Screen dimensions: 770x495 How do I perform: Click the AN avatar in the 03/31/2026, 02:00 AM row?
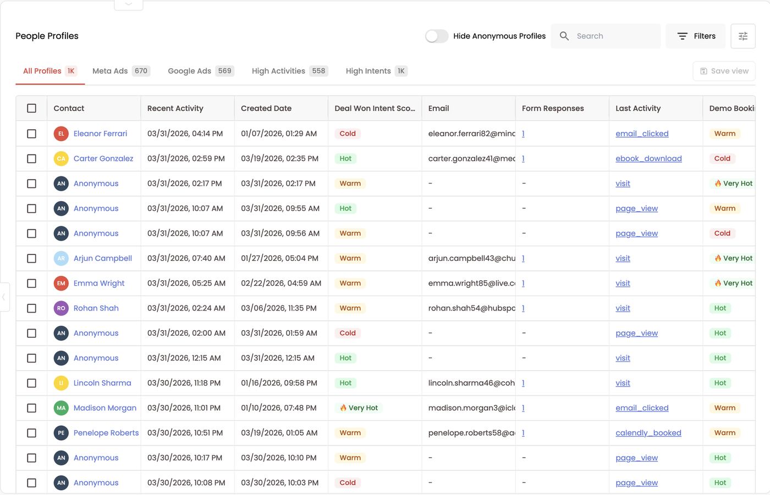coord(61,333)
